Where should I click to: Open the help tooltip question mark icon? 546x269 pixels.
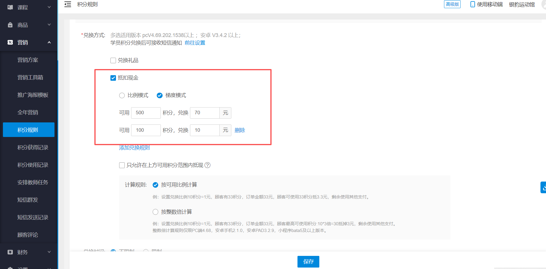pyautogui.click(x=208, y=165)
